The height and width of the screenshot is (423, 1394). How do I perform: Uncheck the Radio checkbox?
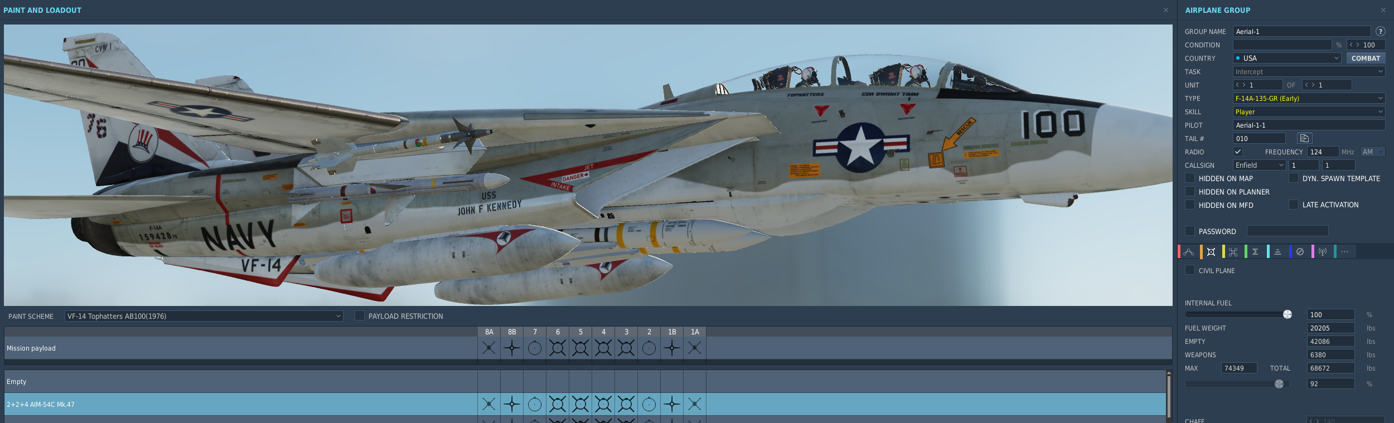1238,152
